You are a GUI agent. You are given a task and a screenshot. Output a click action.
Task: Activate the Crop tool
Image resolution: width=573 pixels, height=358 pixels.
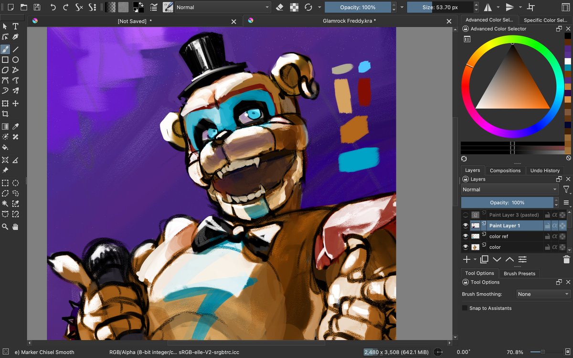click(x=6, y=114)
